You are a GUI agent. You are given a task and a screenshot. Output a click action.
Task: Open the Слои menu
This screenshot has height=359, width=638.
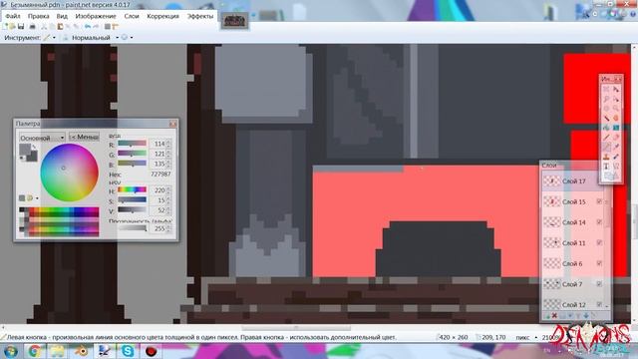point(132,16)
